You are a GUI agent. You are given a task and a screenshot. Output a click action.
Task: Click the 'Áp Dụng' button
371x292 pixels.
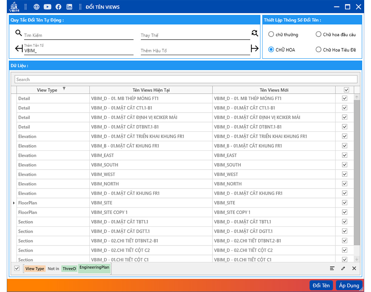(x=349, y=286)
